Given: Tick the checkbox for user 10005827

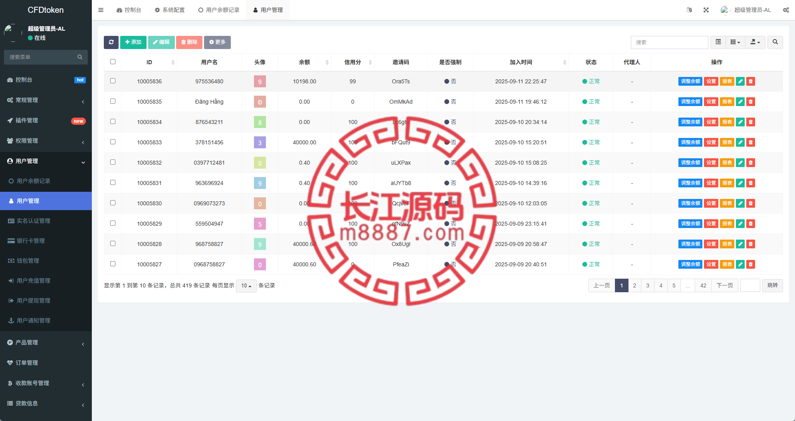Looking at the screenshot, I should (113, 264).
